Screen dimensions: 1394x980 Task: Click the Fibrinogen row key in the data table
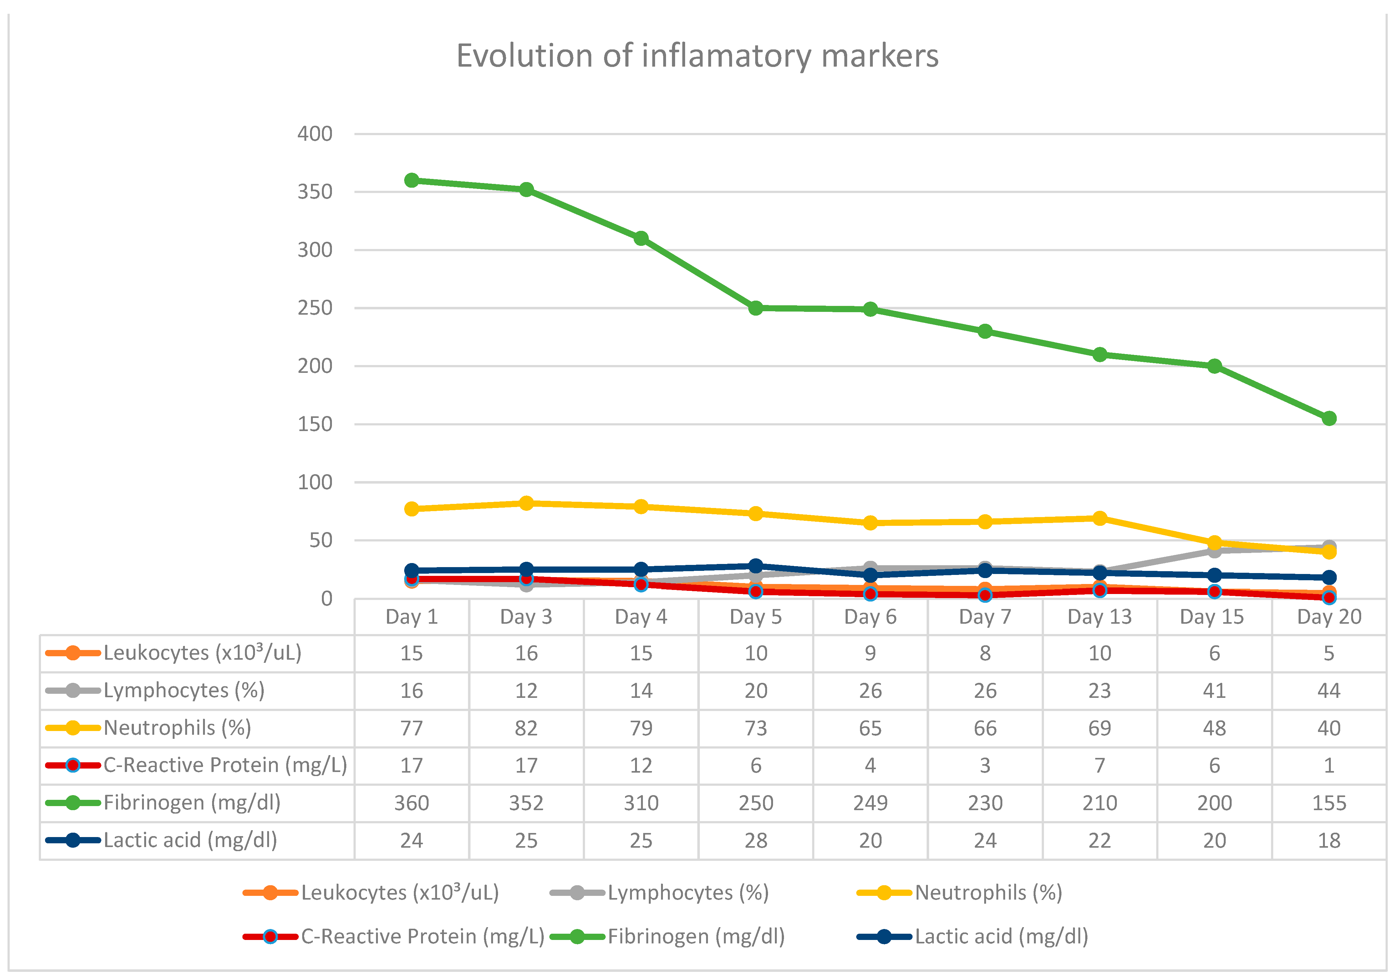[72, 803]
